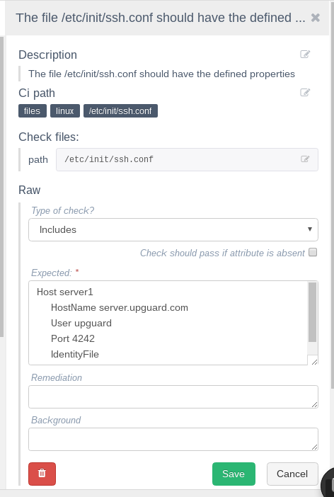Click the description text about defined properties
This screenshot has height=497, width=334.
[161, 74]
